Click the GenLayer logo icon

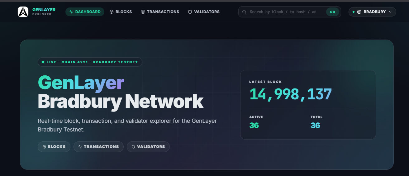(x=23, y=12)
